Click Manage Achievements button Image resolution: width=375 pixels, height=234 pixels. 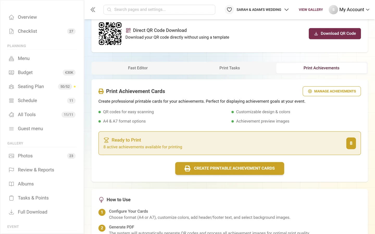pos(332,91)
